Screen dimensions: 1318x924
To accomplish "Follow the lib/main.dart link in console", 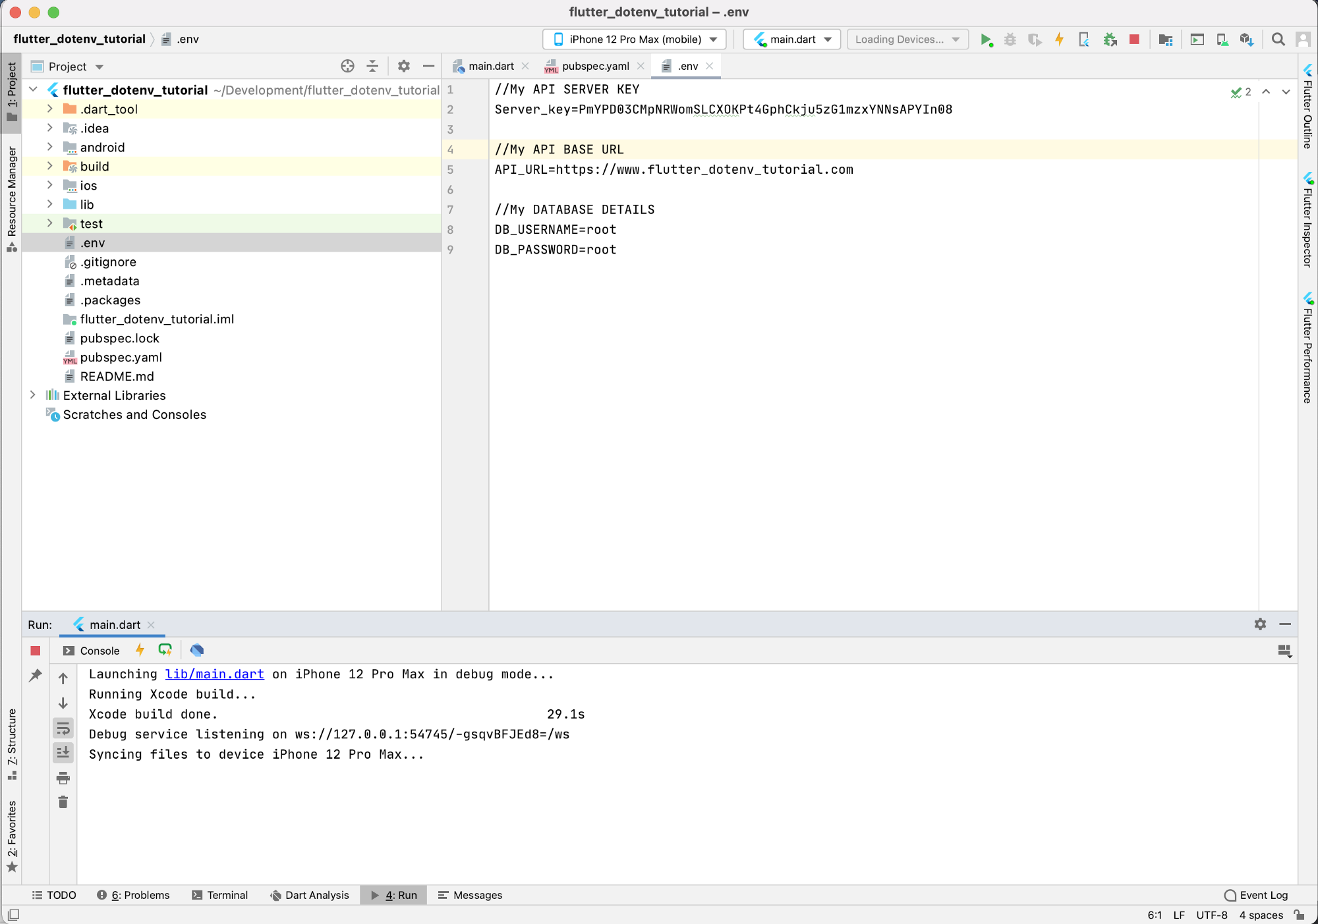I will click(214, 674).
